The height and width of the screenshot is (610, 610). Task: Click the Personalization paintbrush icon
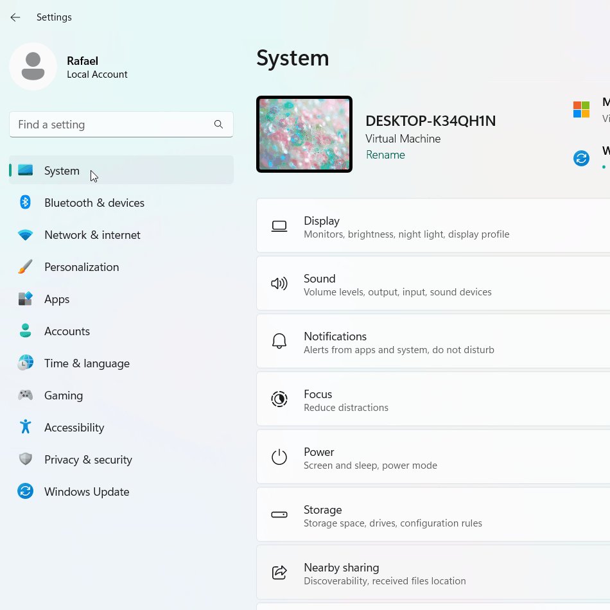[25, 267]
